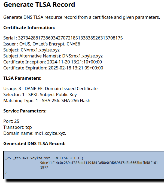Click the "Service Parameters:" section heading
Screen dimensions: 164x183
click(25, 111)
